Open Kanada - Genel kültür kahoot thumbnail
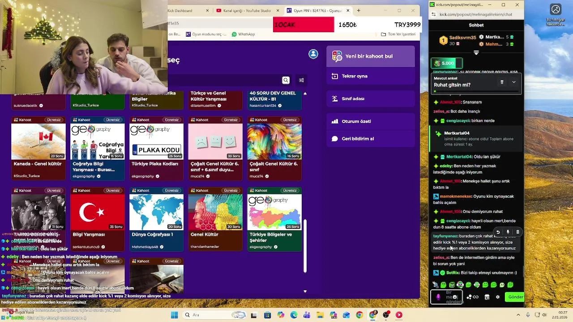 click(38, 141)
